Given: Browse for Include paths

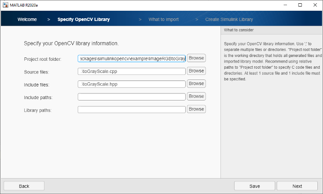Looking at the screenshot, I should (x=196, y=96).
